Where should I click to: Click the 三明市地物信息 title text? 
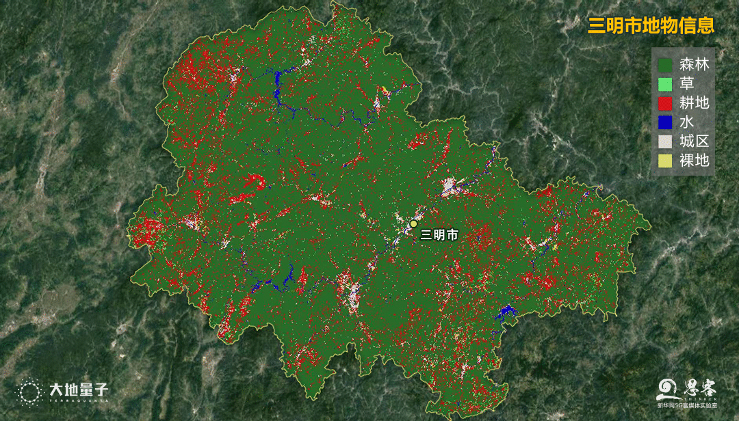[651, 25]
